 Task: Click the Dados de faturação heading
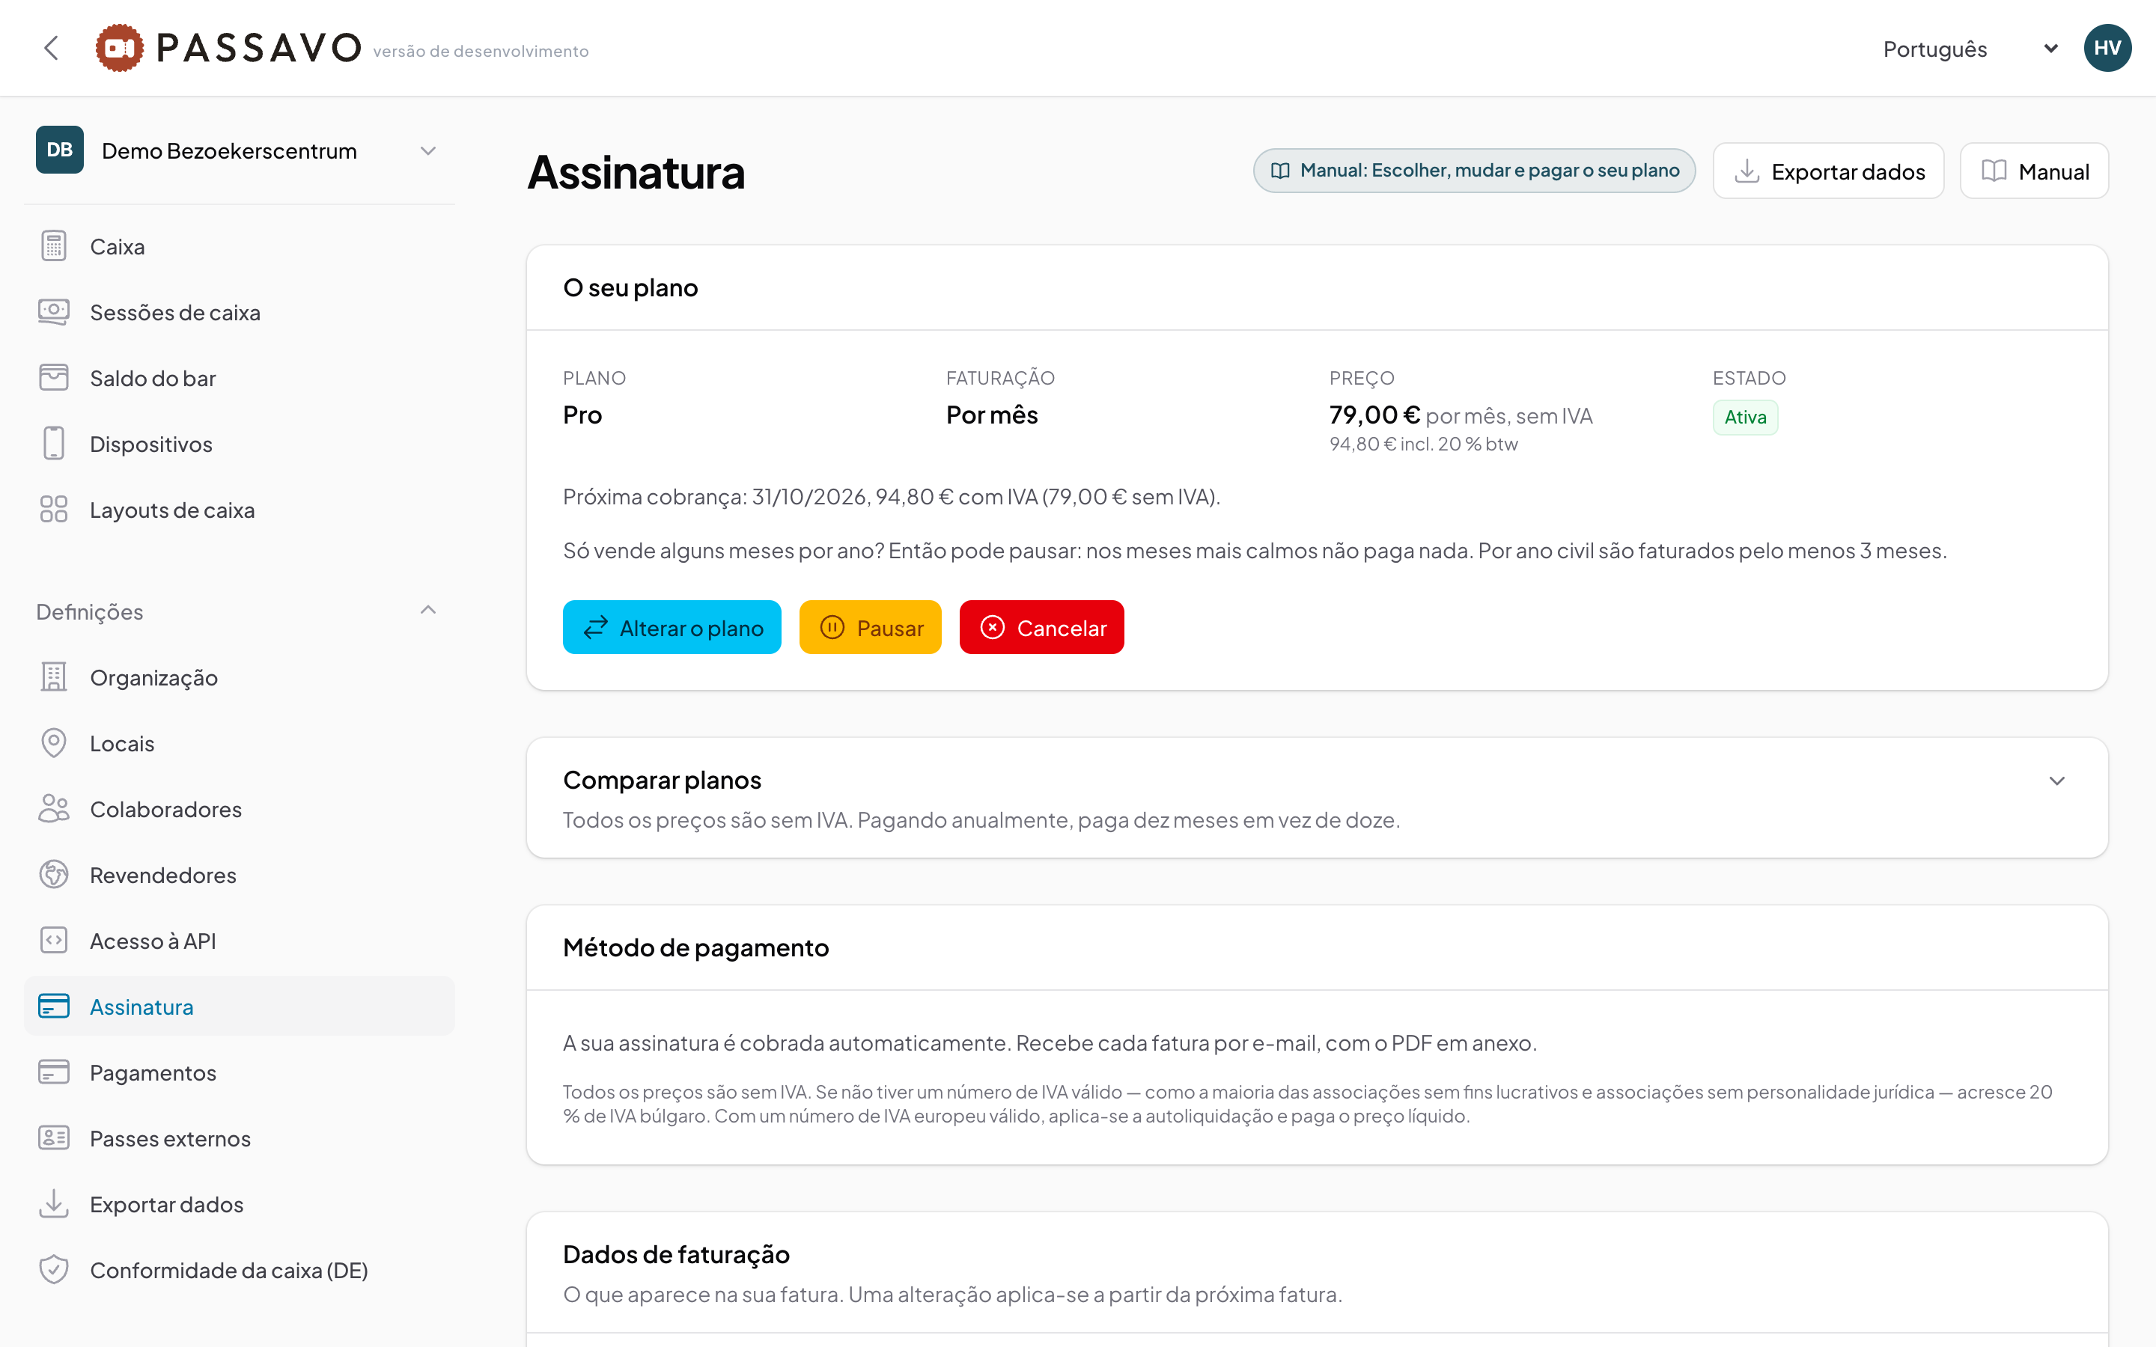click(x=676, y=1254)
